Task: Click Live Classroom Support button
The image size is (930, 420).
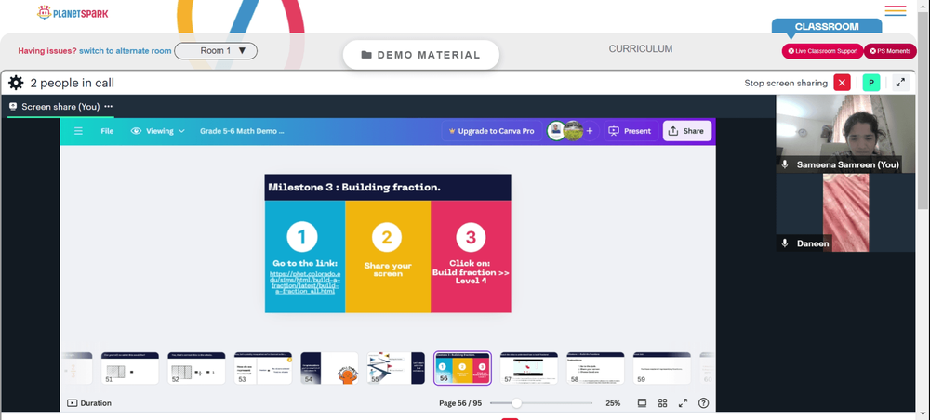Action: click(823, 51)
